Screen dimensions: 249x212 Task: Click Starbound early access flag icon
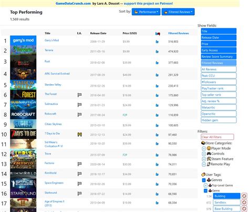coord(79,194)
